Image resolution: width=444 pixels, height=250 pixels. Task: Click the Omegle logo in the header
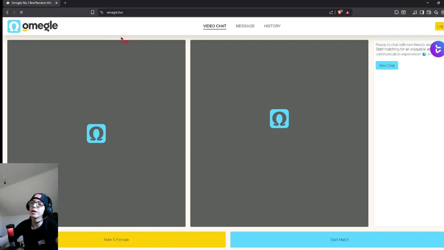(x=33, y=26)
